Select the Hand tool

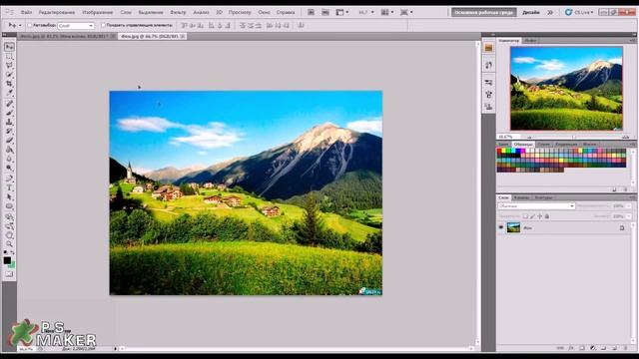(x=9, y=235)
